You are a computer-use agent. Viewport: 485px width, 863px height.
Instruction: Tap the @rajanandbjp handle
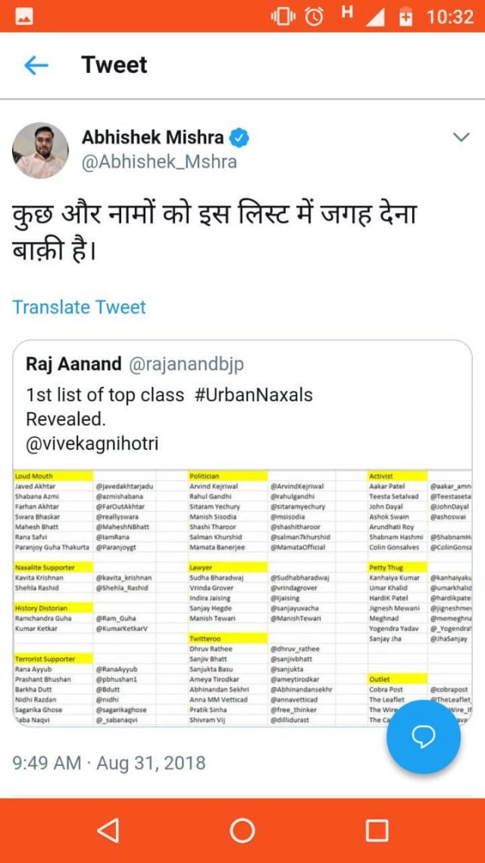point(186,365)
